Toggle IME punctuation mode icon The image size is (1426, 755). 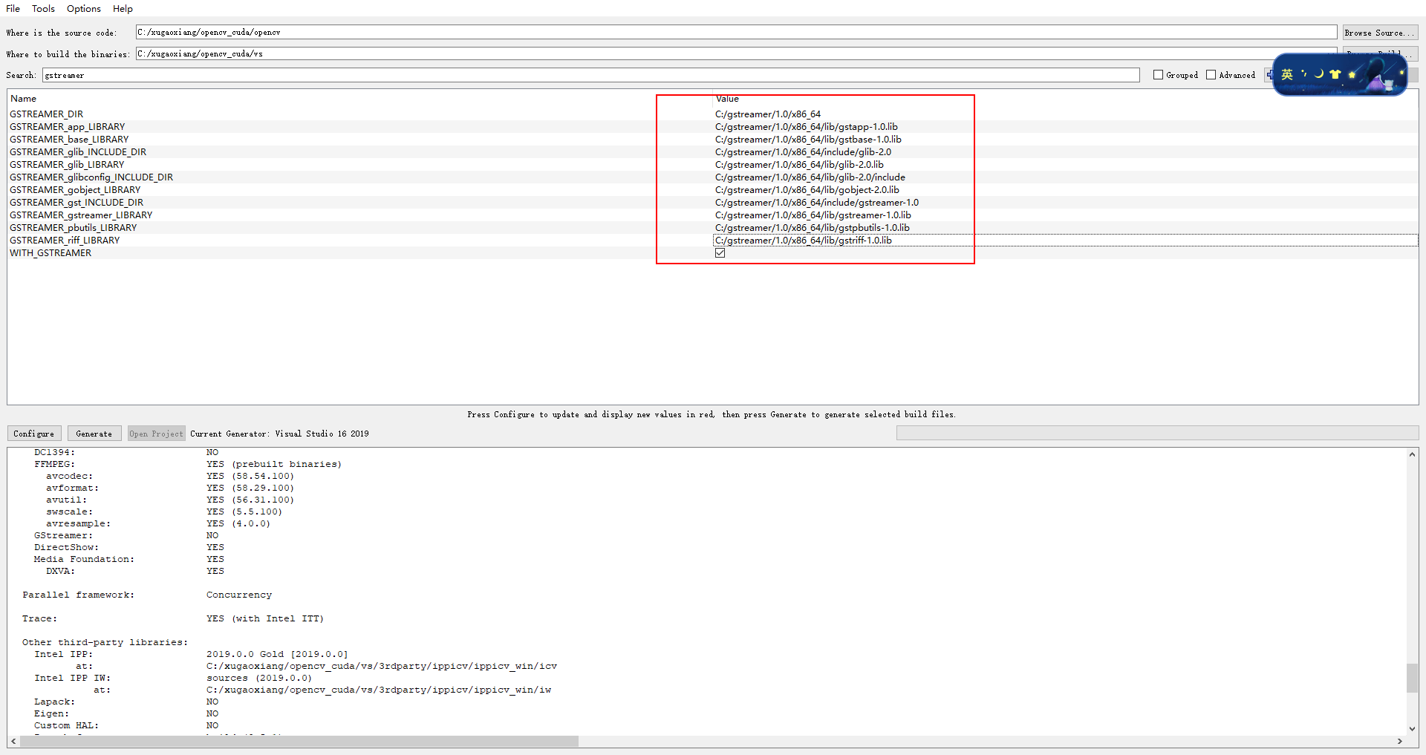pos(1303,73)
